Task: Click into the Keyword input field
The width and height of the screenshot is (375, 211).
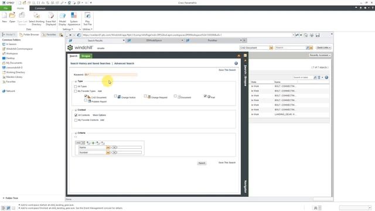Action: (x=111, y=74)
